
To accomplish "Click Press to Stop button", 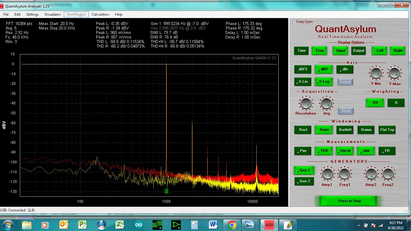I will [348, 201].
